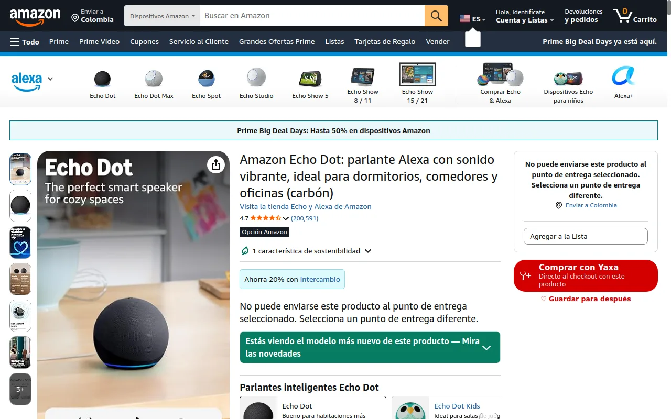Open Grandes Ofertas Prime menu item

[277, 42]
